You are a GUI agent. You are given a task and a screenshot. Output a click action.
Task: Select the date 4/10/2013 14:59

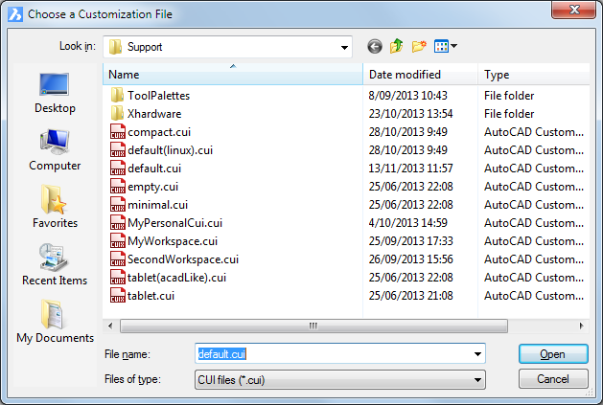coord(407,223)
